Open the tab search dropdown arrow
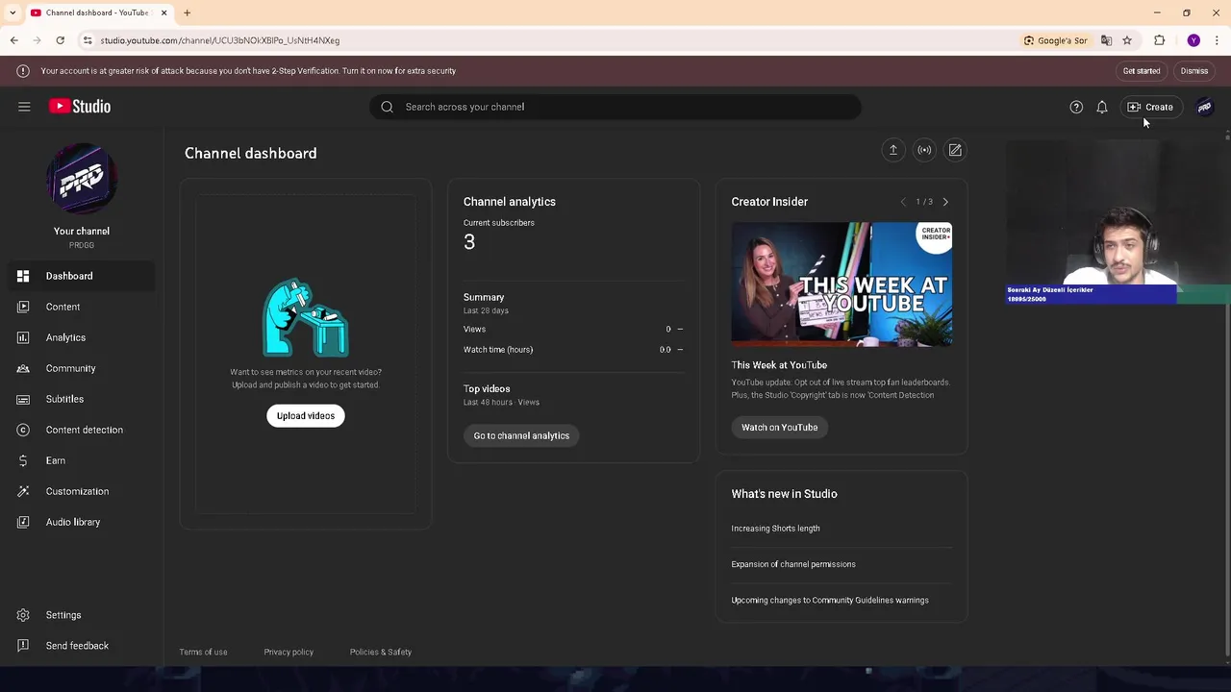The width and height of the screenshot is (1231, 692). tap(12, 12)
